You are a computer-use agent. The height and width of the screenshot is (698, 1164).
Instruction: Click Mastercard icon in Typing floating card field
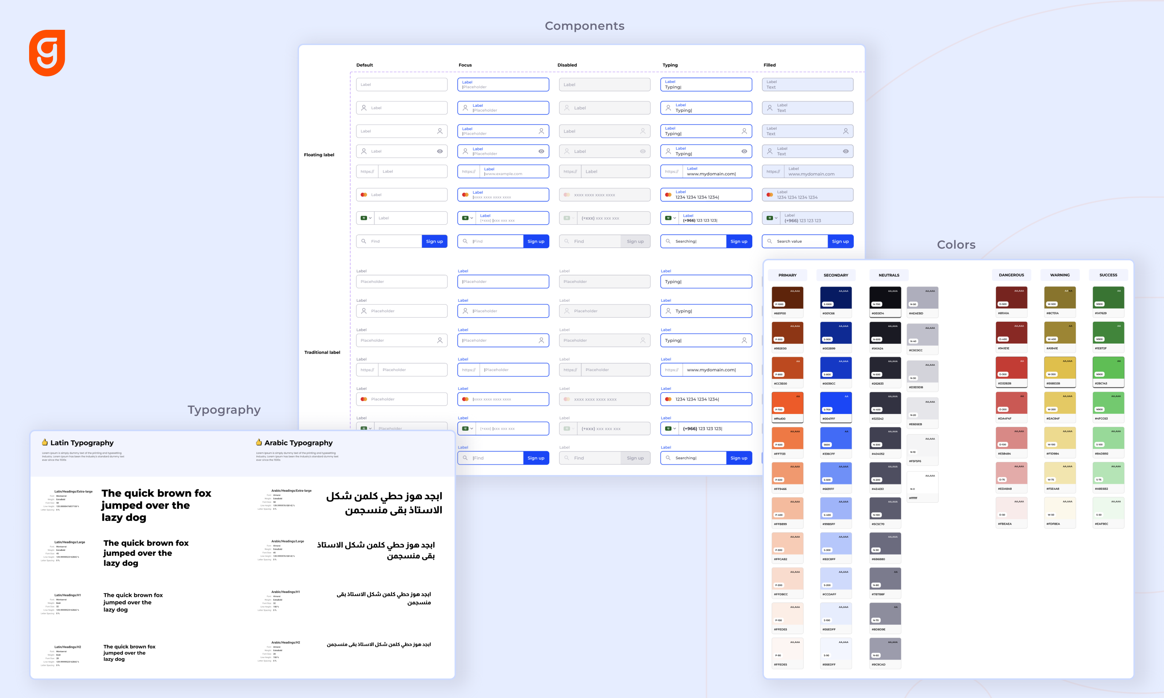tap(668, 195)
